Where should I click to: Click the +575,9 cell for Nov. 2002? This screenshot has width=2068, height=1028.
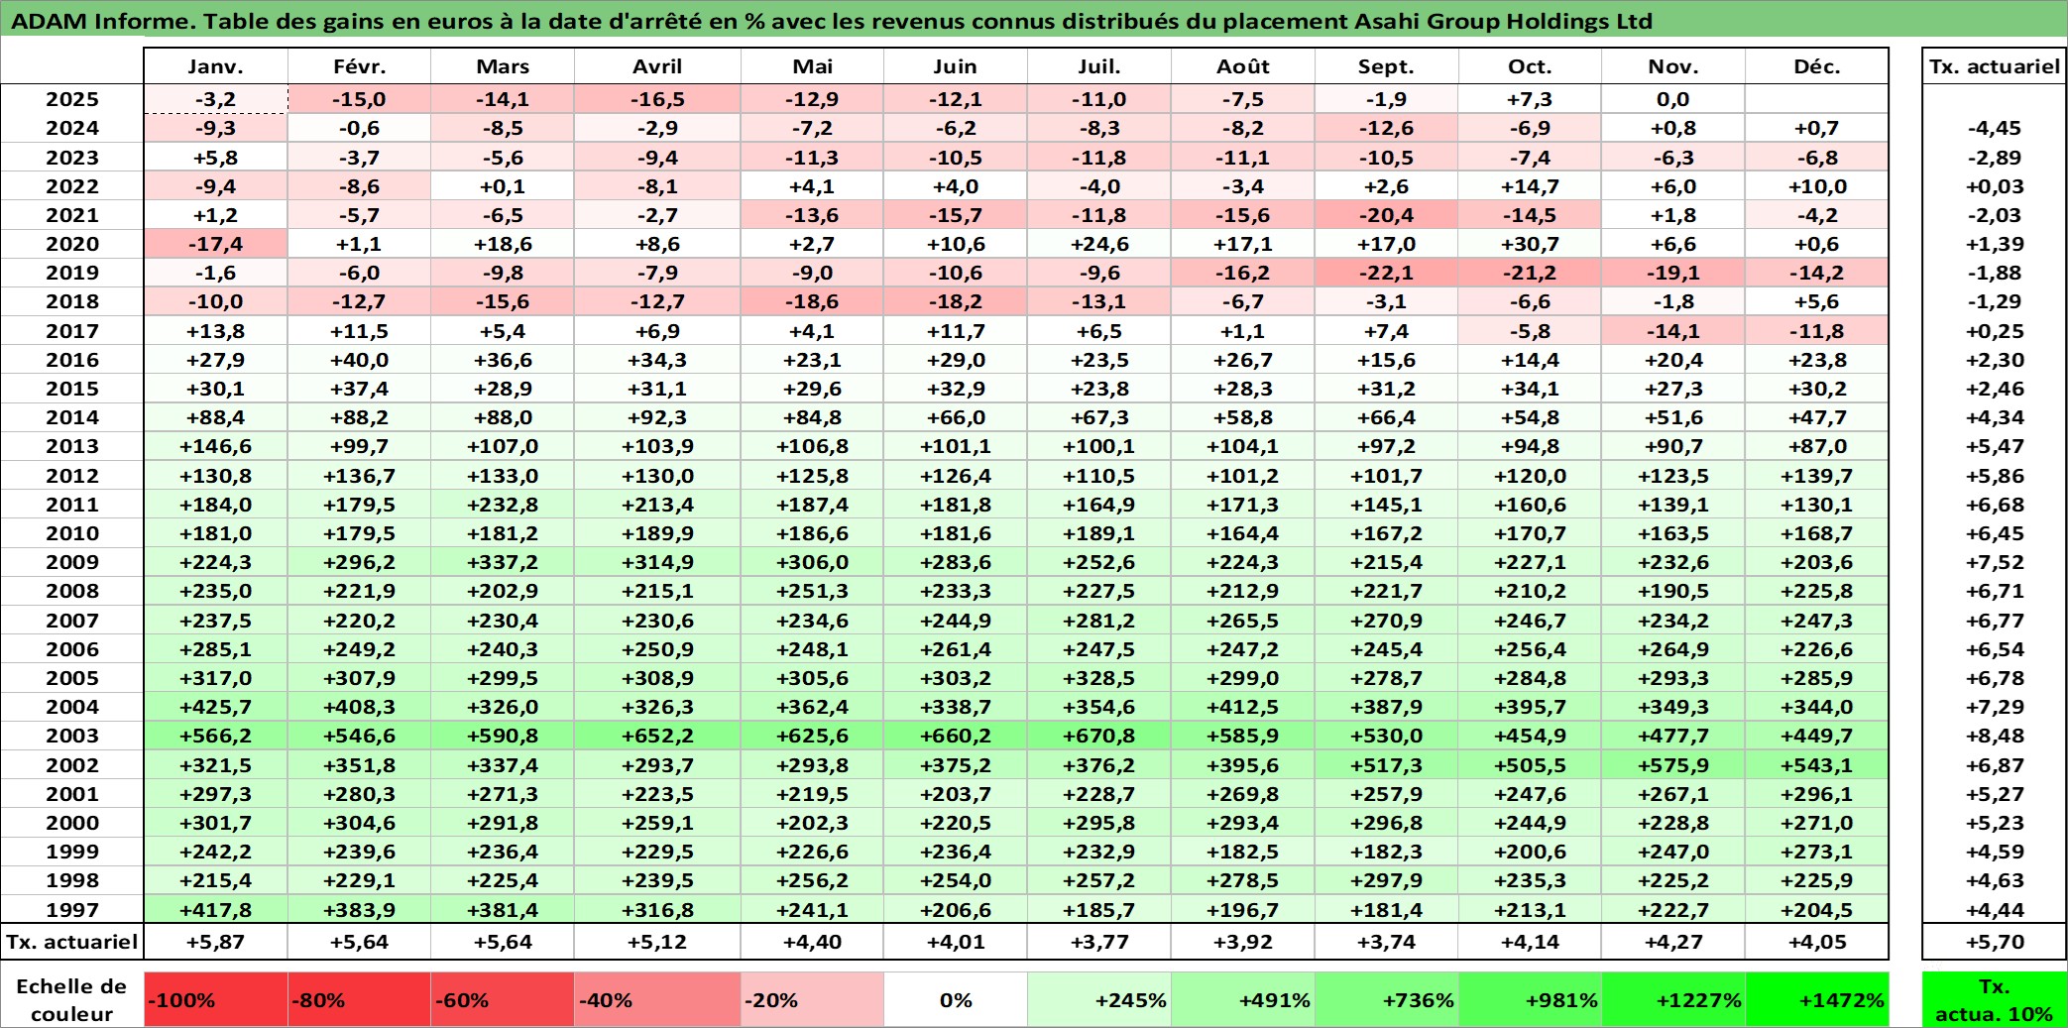[x=1673, y=764]
